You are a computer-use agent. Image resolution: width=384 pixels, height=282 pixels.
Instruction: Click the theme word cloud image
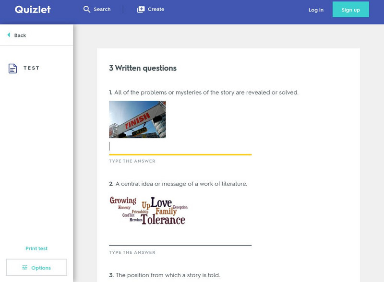tap(148, 211)
